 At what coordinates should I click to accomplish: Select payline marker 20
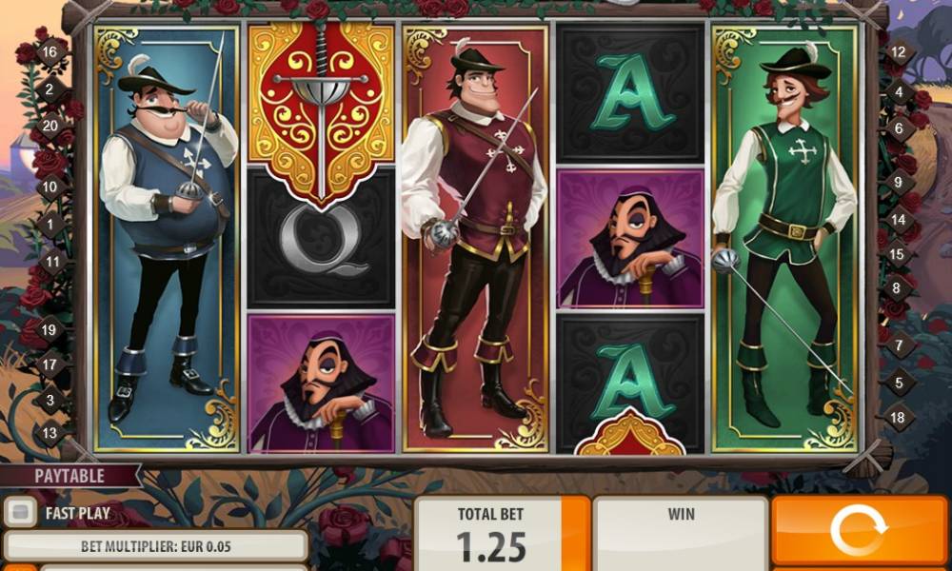tap(50, 127)
